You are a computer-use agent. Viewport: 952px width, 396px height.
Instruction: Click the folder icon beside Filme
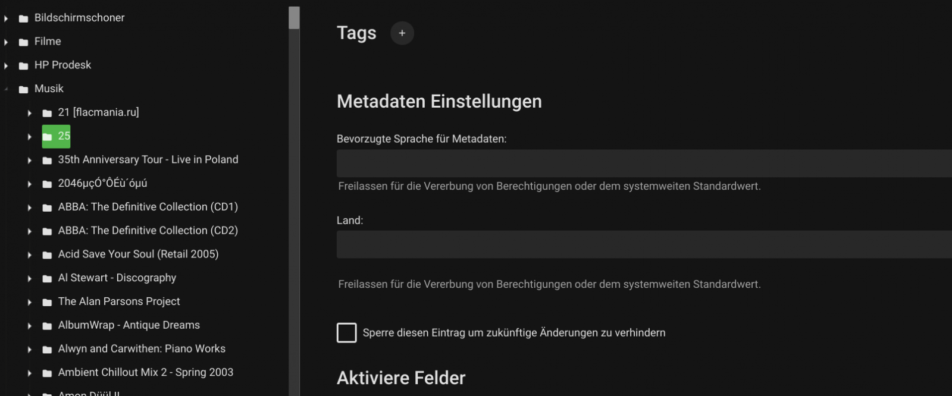click(23, 41)
